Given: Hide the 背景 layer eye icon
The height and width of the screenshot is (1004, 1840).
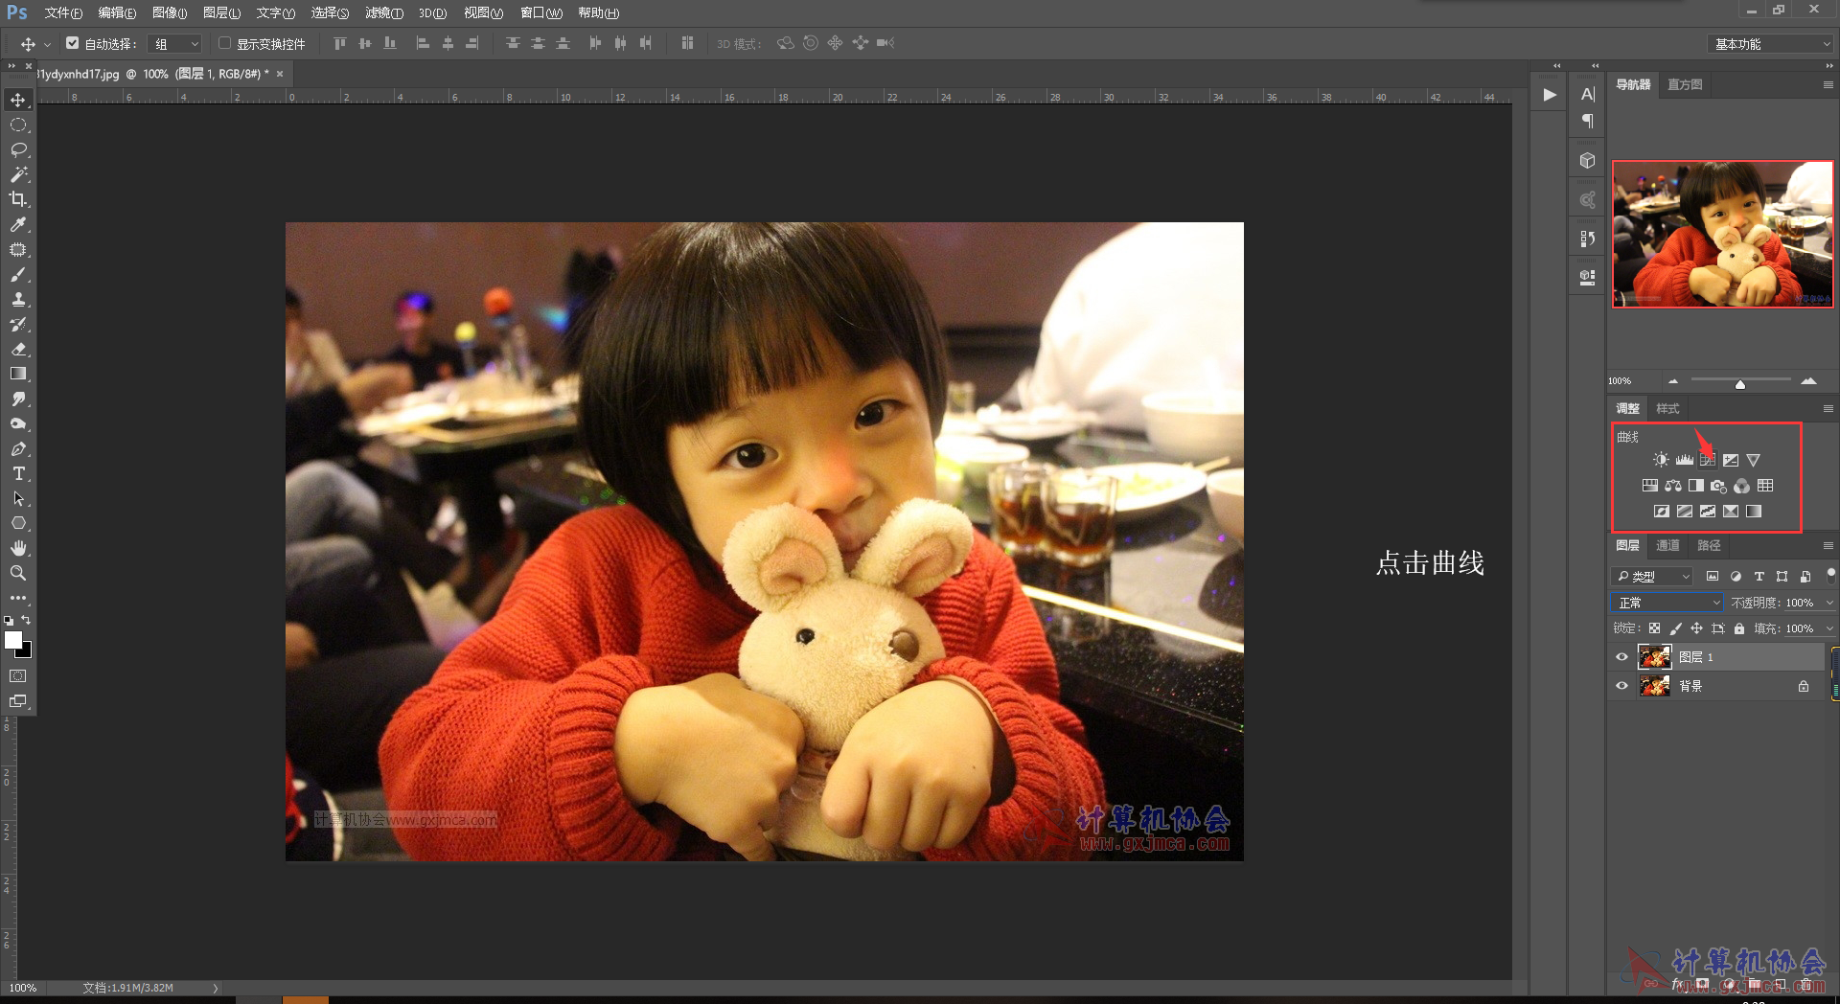Looking at the screenshot, I should pyautogui.click(x=1621, y=686).
